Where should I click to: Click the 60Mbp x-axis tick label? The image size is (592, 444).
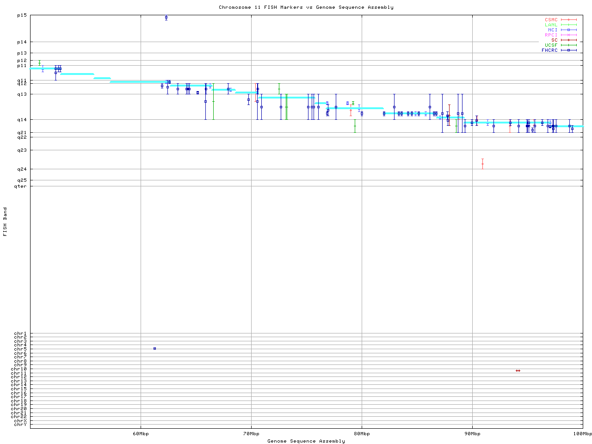tap(141, 434)
